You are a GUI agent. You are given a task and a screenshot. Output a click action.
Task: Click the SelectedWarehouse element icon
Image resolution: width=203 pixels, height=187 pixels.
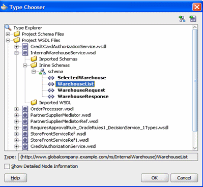point(51,78)
